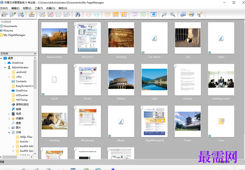Select the AutumnView thumbnail
This screenshot has width=245, height=170.
click(54, 38)
